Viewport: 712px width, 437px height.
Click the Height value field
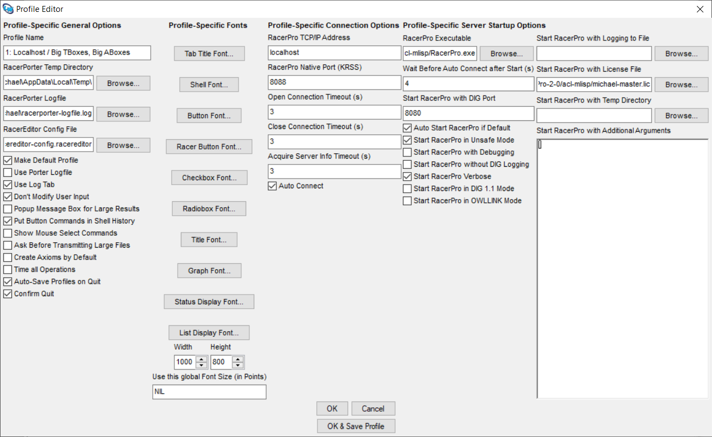(x=221, y=362)
